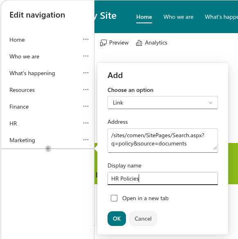This screenshot has width=238, height=239.
Task: Select What's happening in navigation list
Action: pyautogui.click(x=32, y=73)
